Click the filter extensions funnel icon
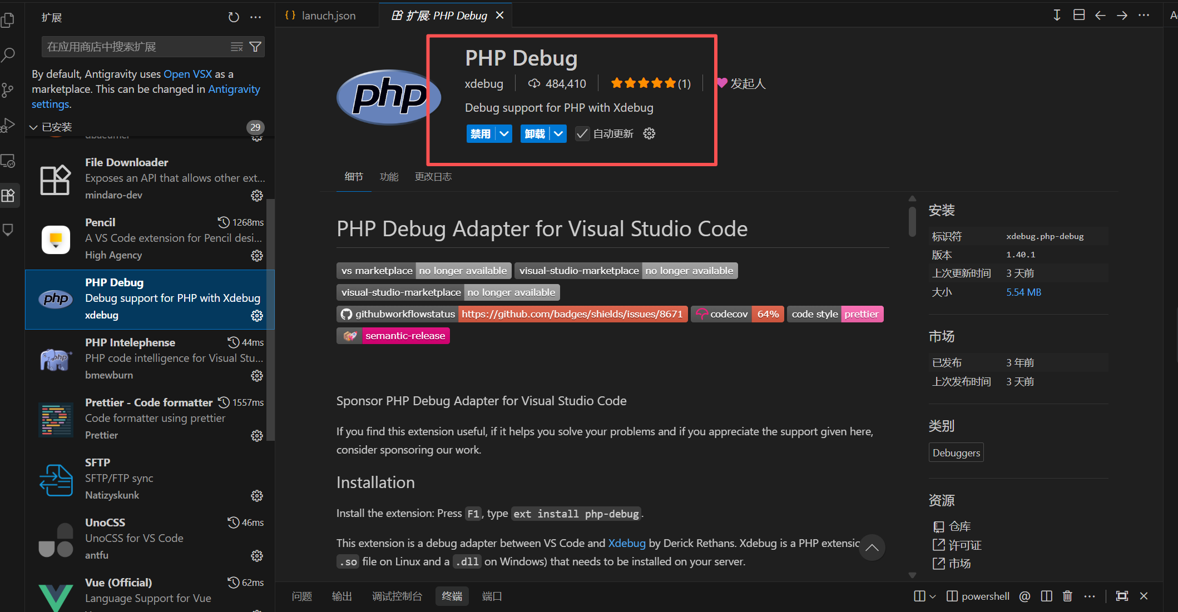Image resolution: width=1178 pixels, height=612 pixels. coord(255,47)
